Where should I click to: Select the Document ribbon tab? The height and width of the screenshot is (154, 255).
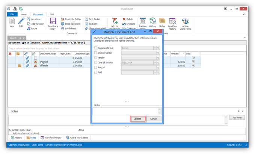[38, 15]
